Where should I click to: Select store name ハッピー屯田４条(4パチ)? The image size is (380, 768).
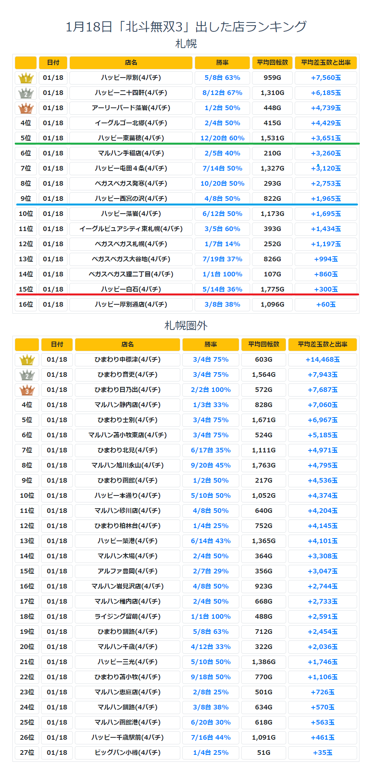(x=131, y=168)
